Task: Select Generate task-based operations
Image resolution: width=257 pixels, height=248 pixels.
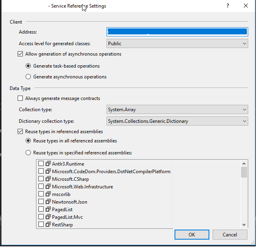Action: click(28, 66)
